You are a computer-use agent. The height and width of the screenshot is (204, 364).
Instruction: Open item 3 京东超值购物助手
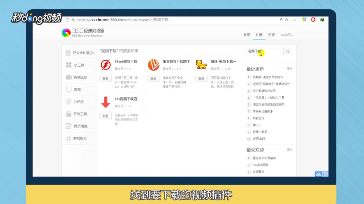point(264,91)
